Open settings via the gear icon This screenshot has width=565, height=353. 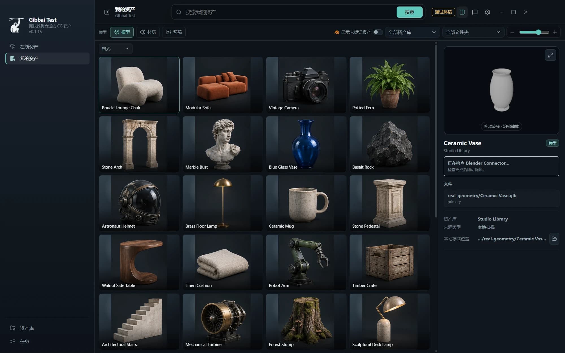488,12
